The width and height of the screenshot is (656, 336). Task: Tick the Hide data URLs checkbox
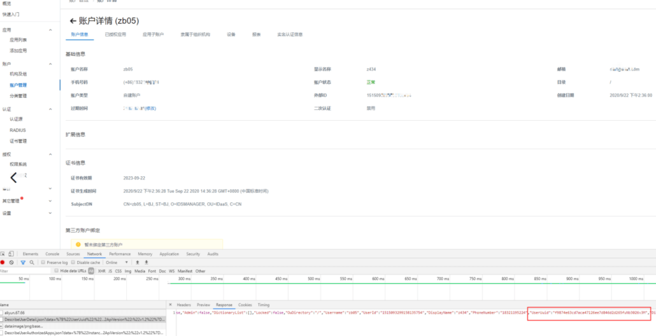click(55, 270)
